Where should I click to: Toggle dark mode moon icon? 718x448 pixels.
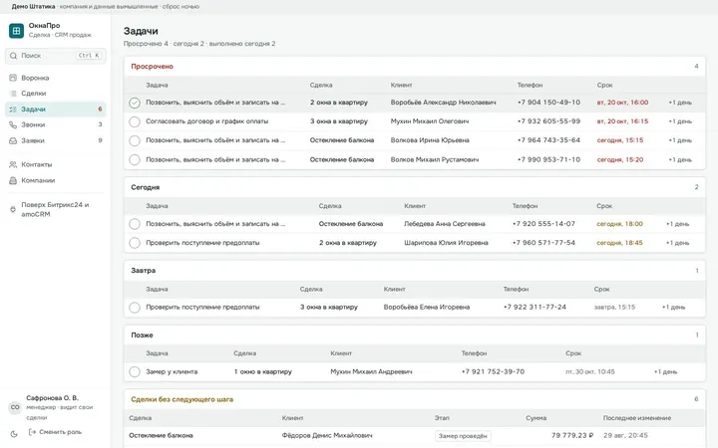14,434
